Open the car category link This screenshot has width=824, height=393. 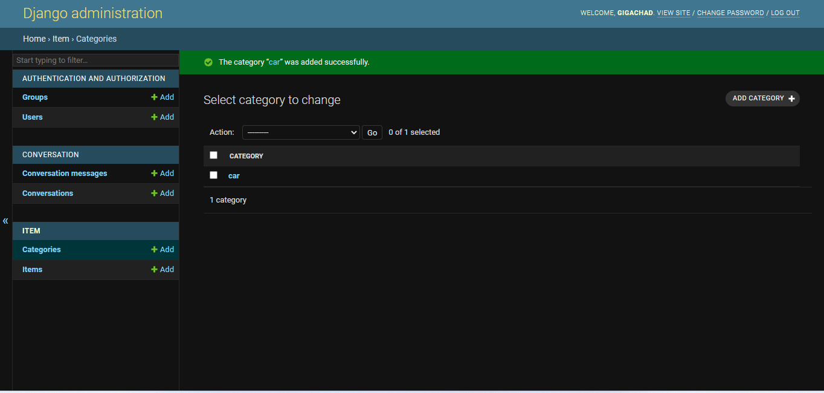click(x=234, y=175)
